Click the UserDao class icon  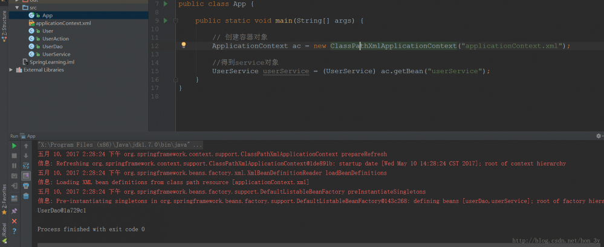pos(31,46)
